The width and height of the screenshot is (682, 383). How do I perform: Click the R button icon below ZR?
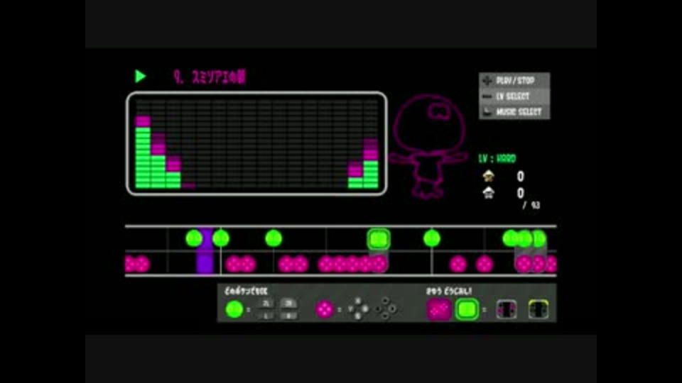288,316
